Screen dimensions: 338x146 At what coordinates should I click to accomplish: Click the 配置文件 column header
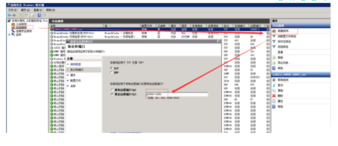pyautogui.click(x=148, y=26)
